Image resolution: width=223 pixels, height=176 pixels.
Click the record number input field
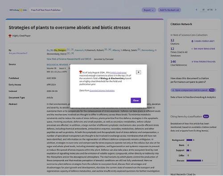(203, 10)
